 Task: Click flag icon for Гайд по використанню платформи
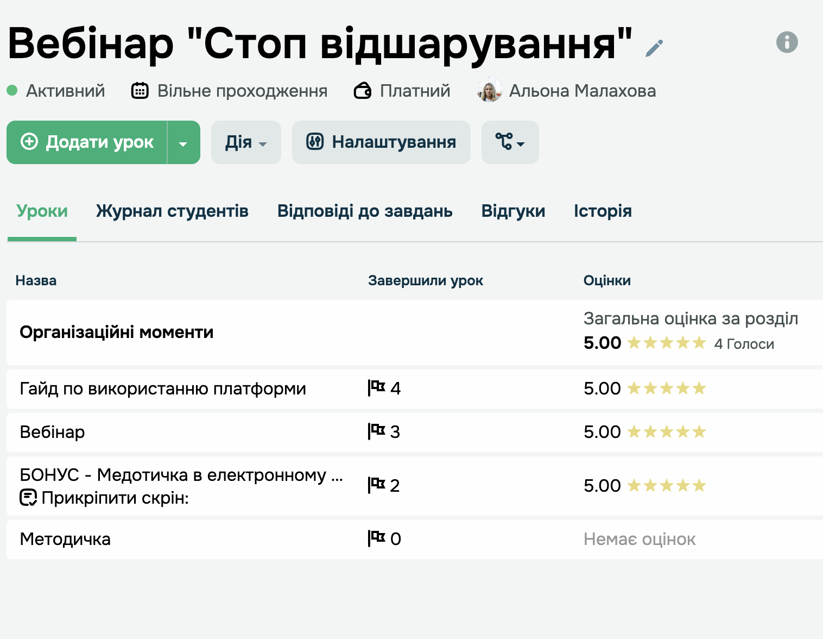point(377,388)
